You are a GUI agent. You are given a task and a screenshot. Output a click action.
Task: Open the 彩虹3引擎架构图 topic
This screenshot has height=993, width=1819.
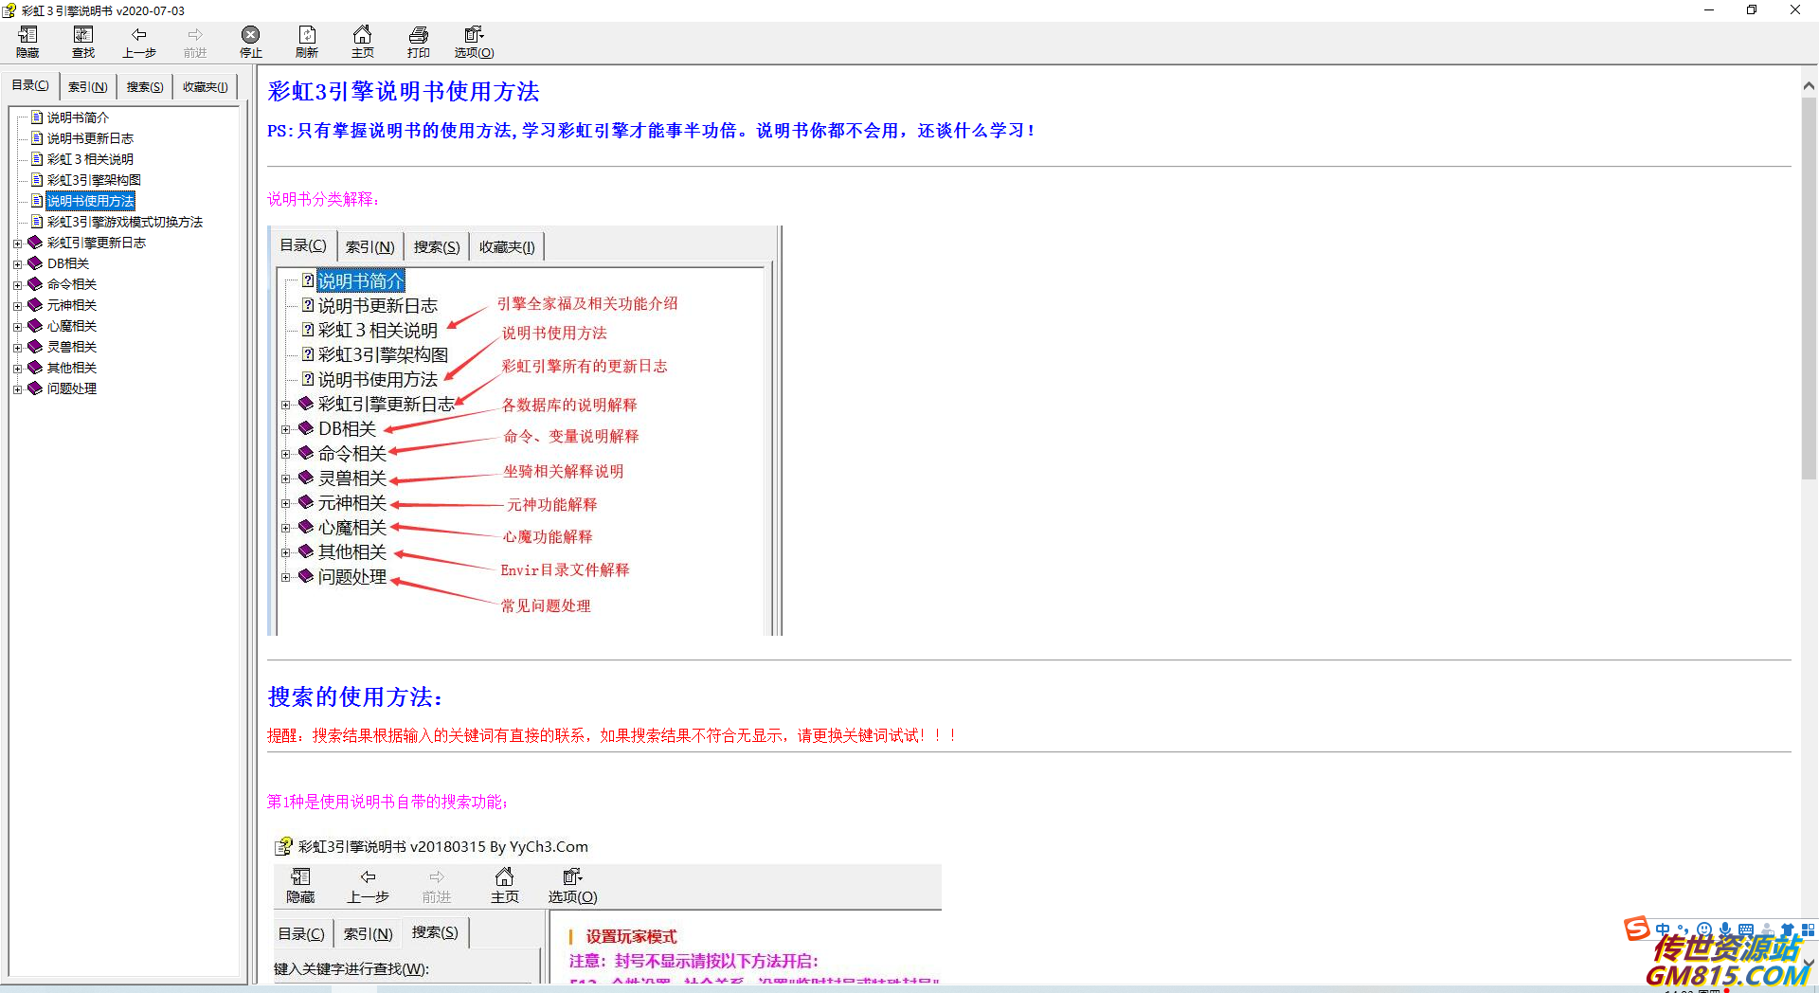[x=94, y=180]
